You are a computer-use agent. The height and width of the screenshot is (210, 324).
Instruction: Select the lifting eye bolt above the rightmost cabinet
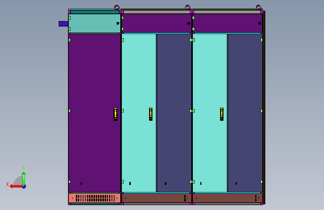(x=259, y=7)
